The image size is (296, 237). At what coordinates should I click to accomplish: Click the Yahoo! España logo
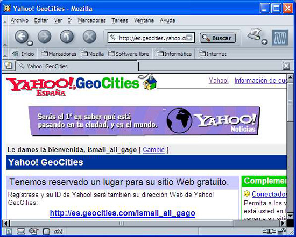[x=41, y=87]
